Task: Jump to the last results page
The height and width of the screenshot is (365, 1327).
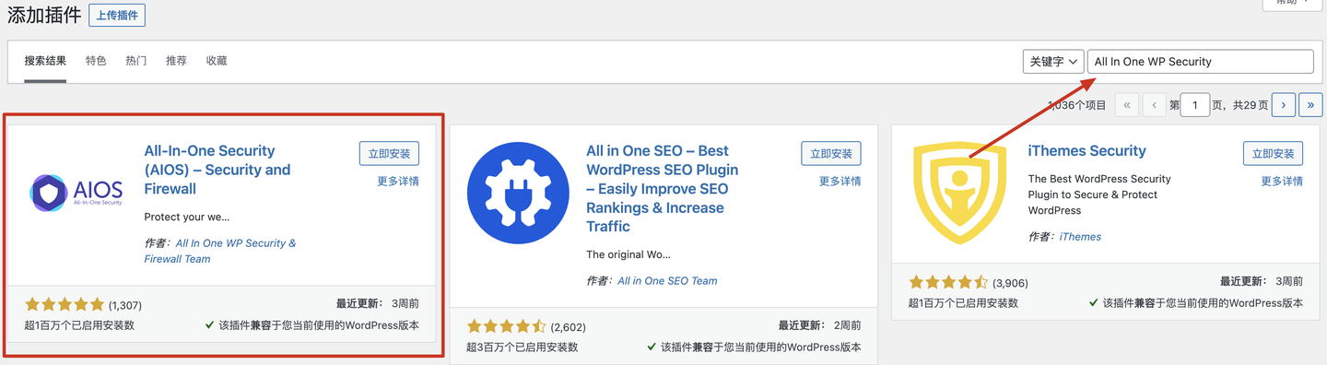Action: (1310, 105)
